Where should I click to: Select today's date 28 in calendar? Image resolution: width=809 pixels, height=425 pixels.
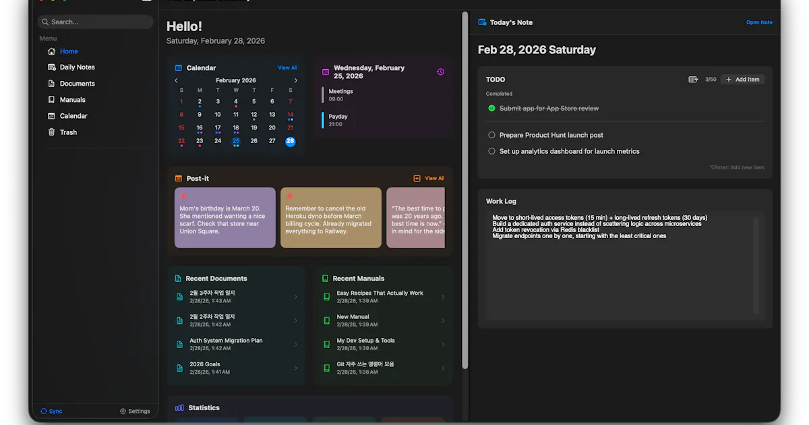290,142
